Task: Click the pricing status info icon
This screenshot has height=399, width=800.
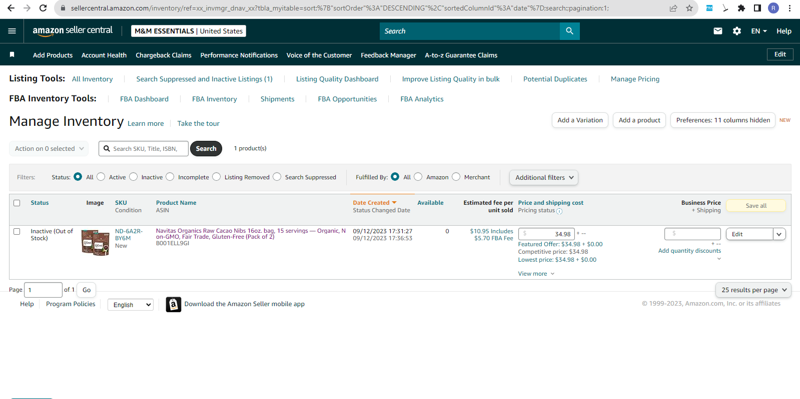Action: 559,211
